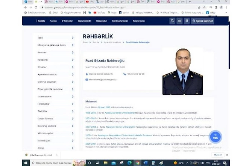Image resolution: width=252 pixels, height=166 pixels.
Task: Switch the site language with EN
Action: pos(179,21)
